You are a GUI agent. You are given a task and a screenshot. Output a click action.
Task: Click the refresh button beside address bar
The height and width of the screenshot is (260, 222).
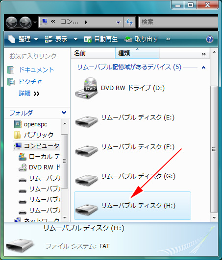129,22
